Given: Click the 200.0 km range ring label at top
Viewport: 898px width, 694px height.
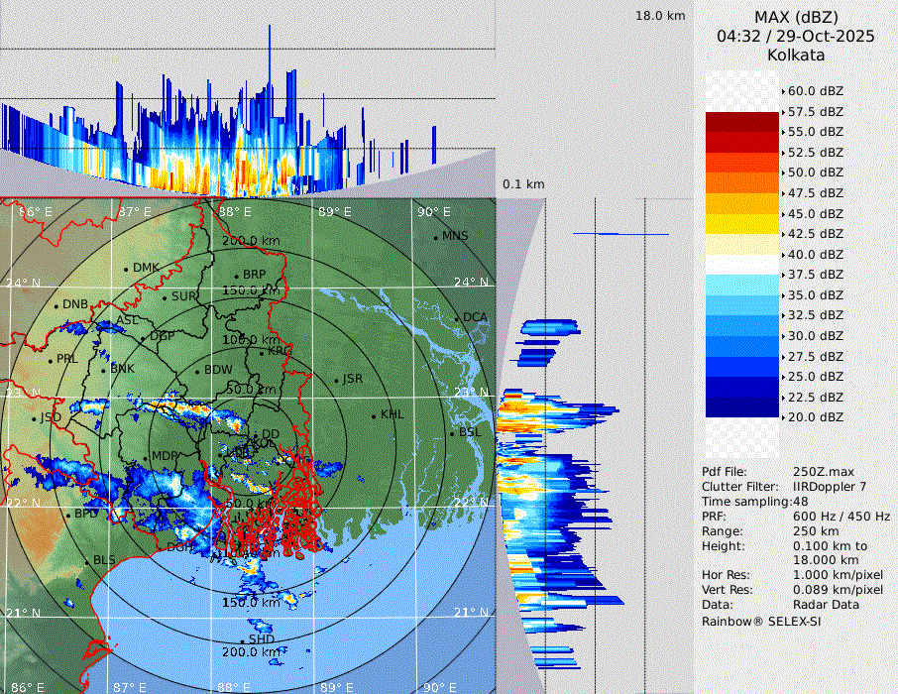Looking at the screenshot, I should 248,241.
